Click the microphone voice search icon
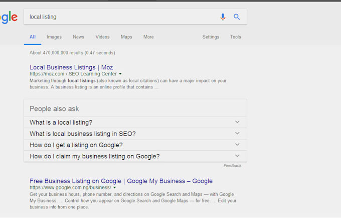The image size is (341, 222). pyautogui.click(x=223, y=17)
